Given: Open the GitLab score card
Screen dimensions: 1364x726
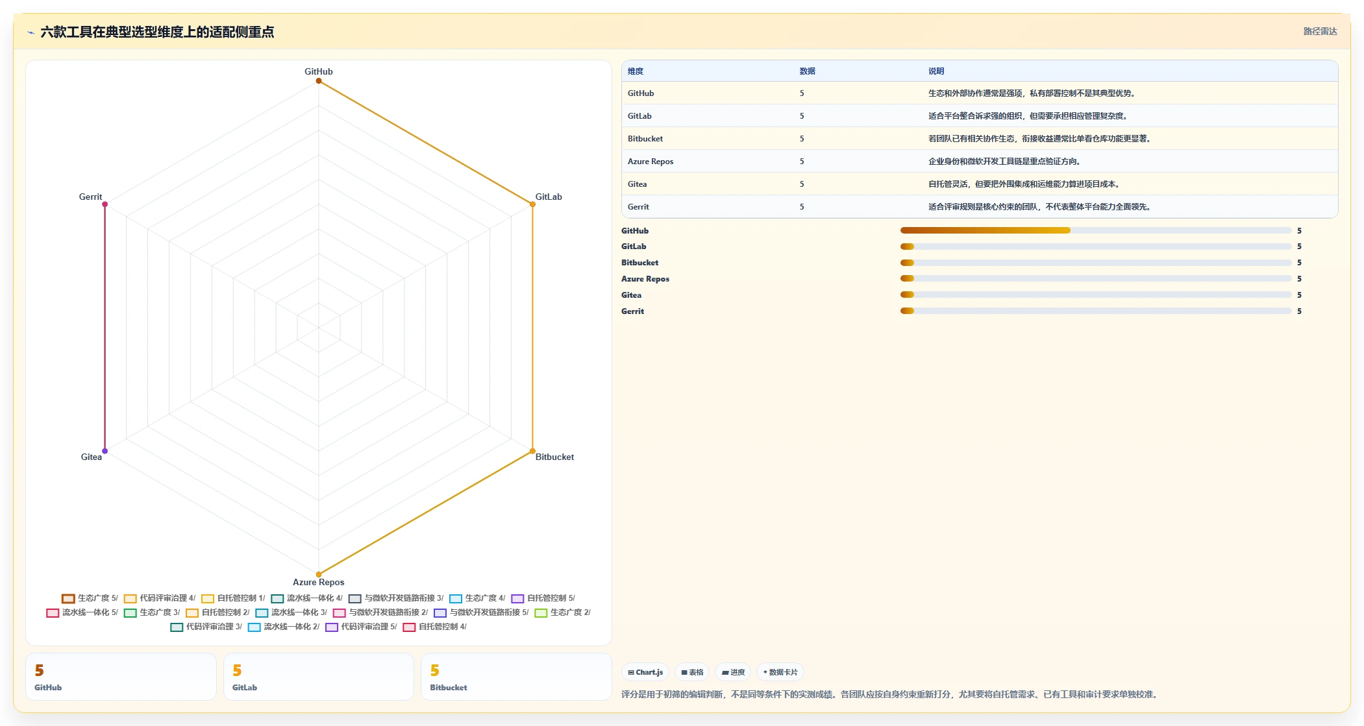Looking at the screenshot, I should 319,677.
